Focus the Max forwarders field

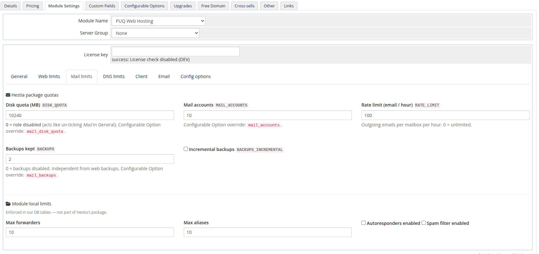click(x=90, y=232)
